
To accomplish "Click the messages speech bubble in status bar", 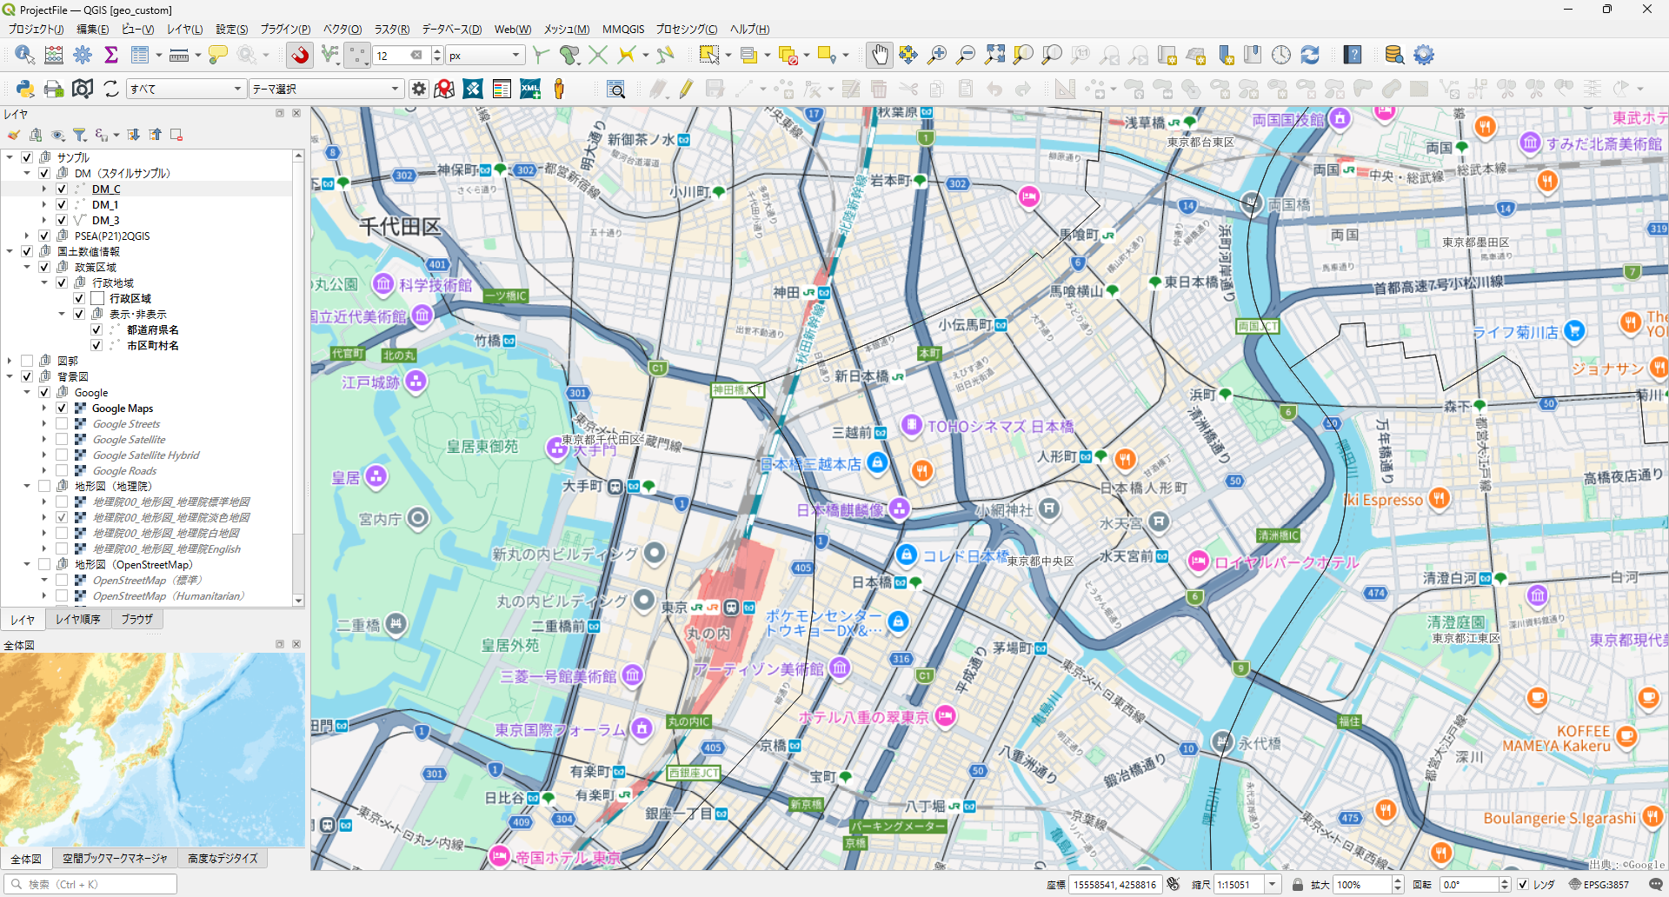I will pos(1655,884).
